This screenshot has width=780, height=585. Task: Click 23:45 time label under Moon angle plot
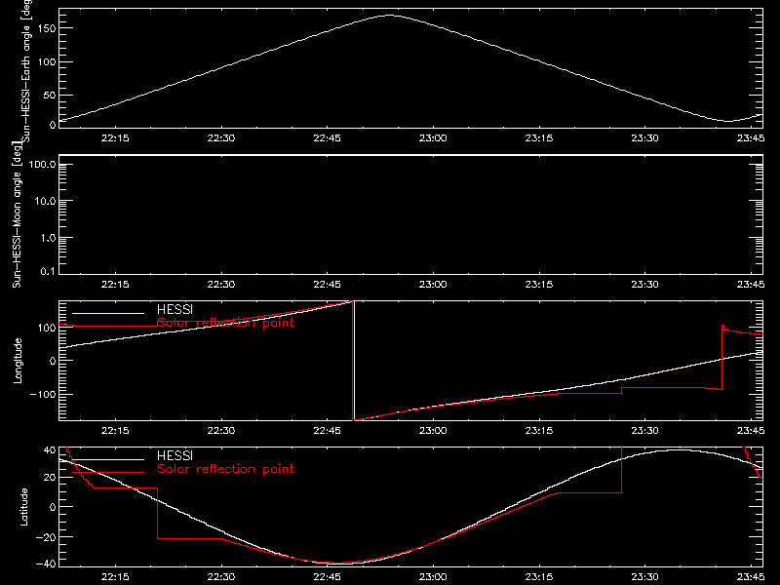pos(751,285)
